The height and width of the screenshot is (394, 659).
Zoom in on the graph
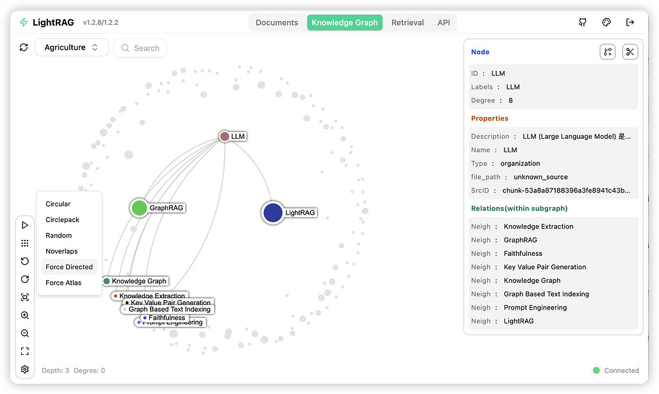click(25, 315)
